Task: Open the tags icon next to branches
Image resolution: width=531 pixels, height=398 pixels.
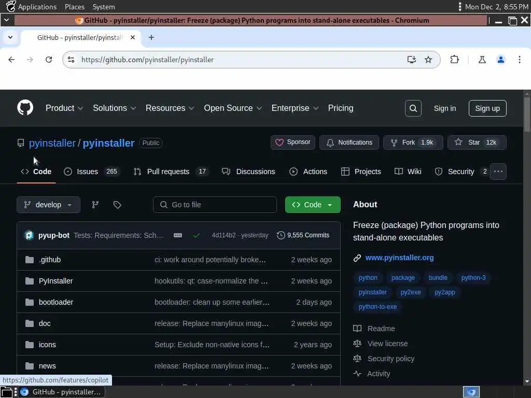Action: [x=117, y=205]
